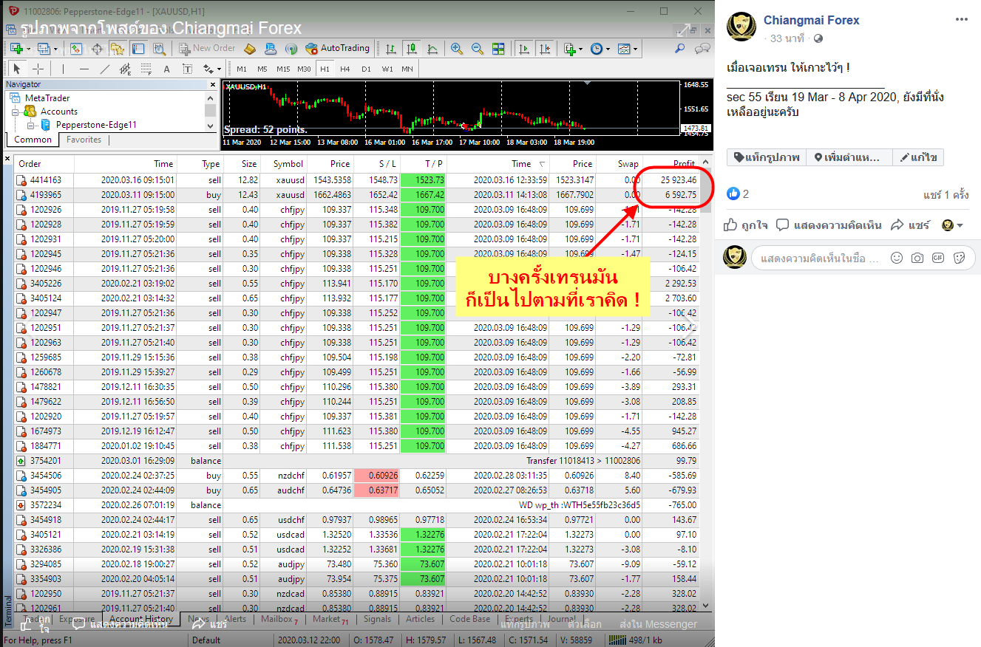Select Pepperstone-Edge11 account in Navigator
Image resolution: width=981 pixels, height=647 pixels.
pos(96,125)
